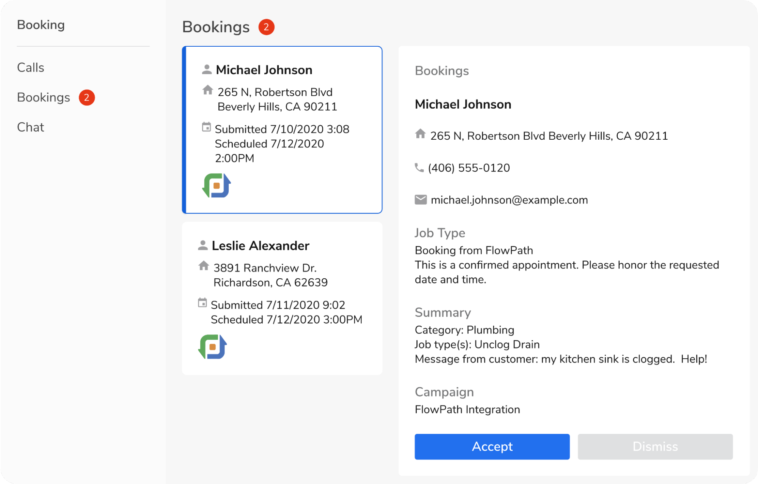
Task: Click the red badge next to Bookings heading
Action: tap(266, 27)
